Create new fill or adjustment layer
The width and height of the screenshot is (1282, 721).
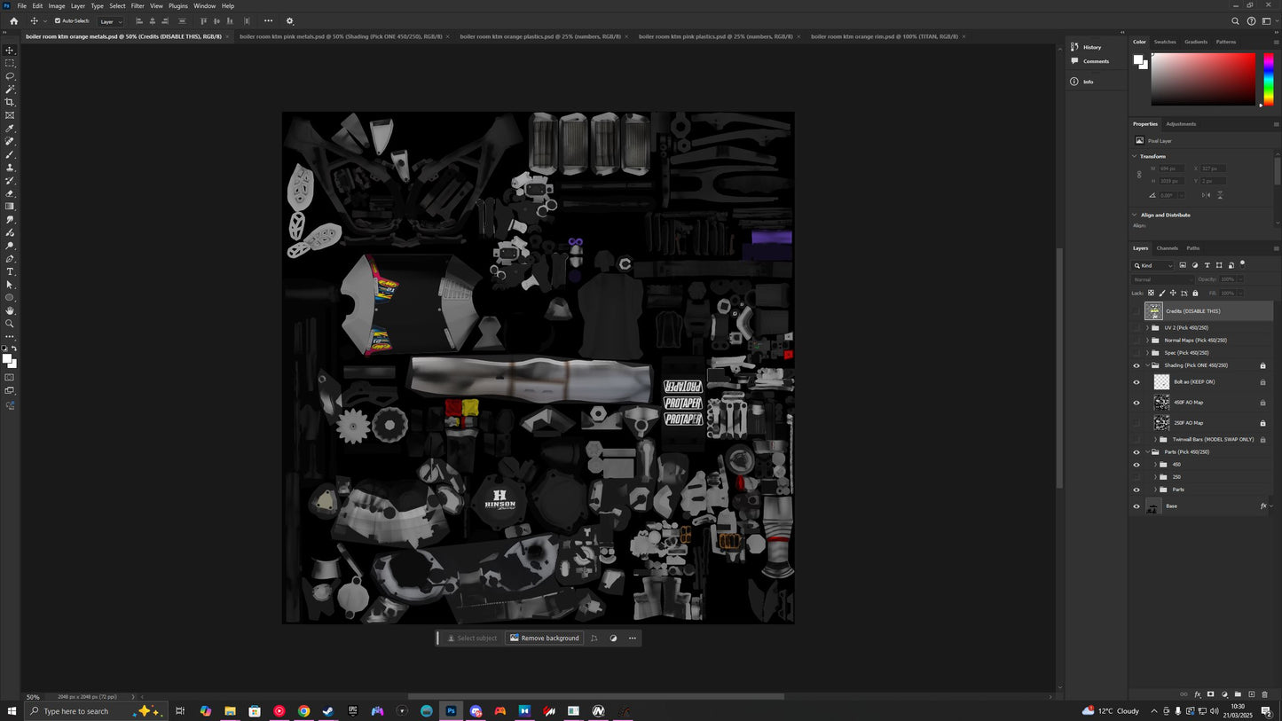tap(1224, 694)
